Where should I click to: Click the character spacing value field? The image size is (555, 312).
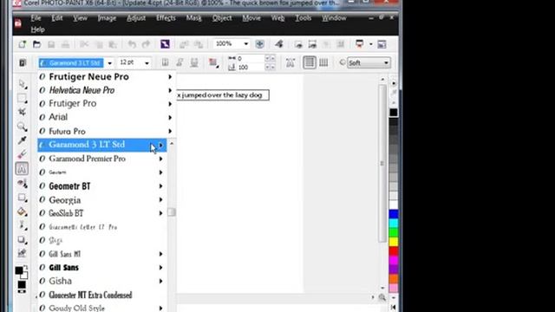click(x=250, y=58)
